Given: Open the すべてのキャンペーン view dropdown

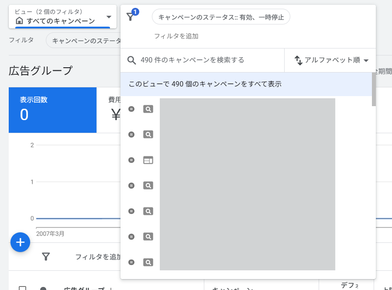Looking at the screenshot, I should pos(109,17).
